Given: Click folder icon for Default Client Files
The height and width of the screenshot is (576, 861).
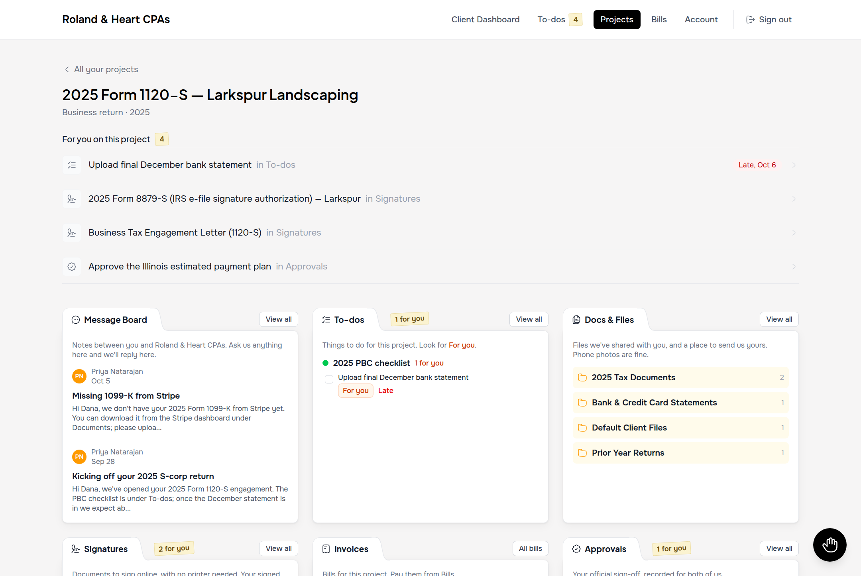Looking at the screenshot, I should (x=582, y=428).
